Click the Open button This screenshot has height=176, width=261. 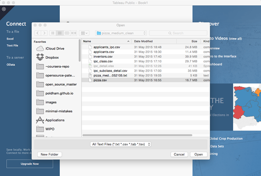[199, 154]
